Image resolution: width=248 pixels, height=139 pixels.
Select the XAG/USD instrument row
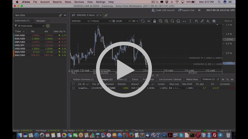coord(40,52)
